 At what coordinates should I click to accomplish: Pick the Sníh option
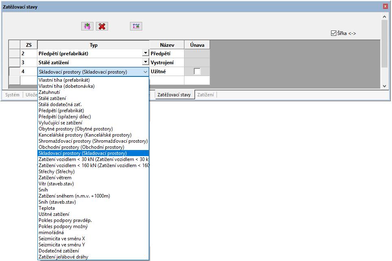click(93, 190)
